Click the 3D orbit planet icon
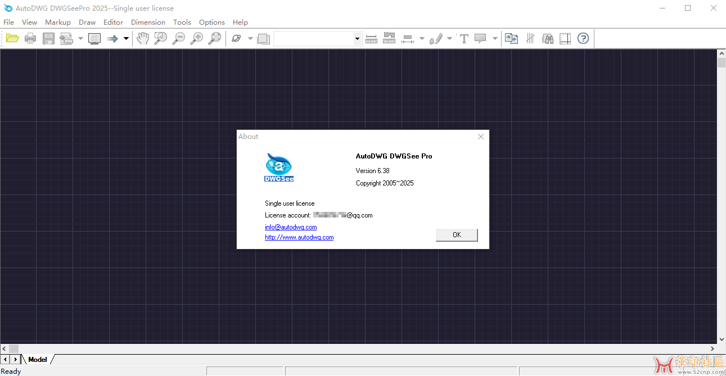 (237, 38)
